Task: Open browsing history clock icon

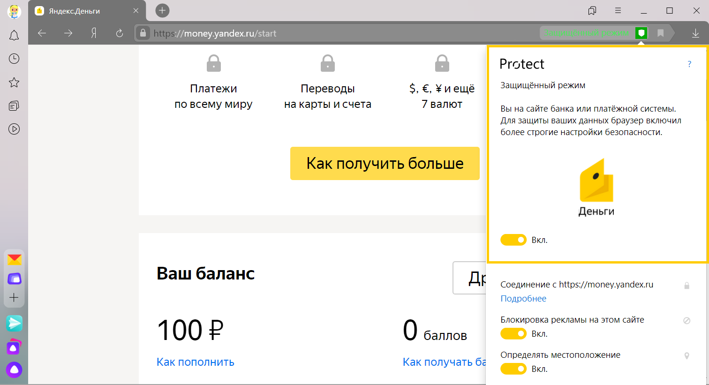Action: pos(14,59)
